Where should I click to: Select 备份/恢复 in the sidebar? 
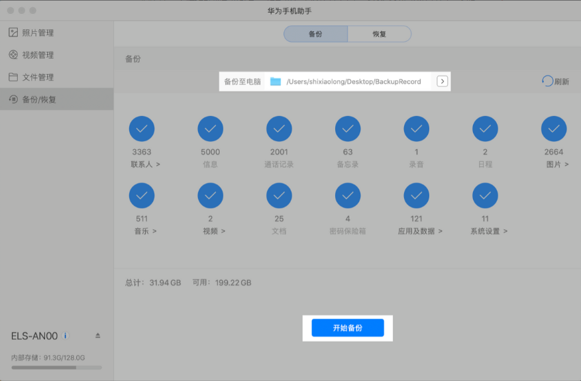coord(57,99)
